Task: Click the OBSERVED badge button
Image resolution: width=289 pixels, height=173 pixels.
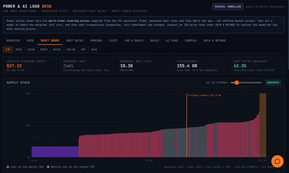Action: [x=273, y=82]
